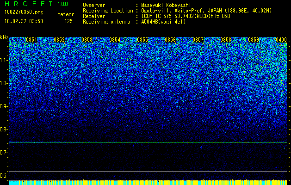Click the 0353 time marker
291x185 pixels.
(x=87, y=40)
